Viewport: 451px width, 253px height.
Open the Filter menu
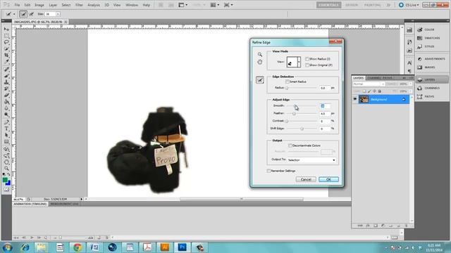click(x=79, y=5)
